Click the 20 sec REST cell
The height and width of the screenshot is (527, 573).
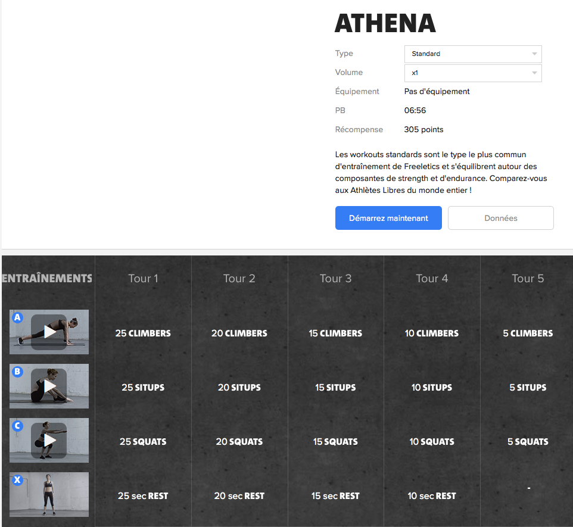tap(239, 496)
